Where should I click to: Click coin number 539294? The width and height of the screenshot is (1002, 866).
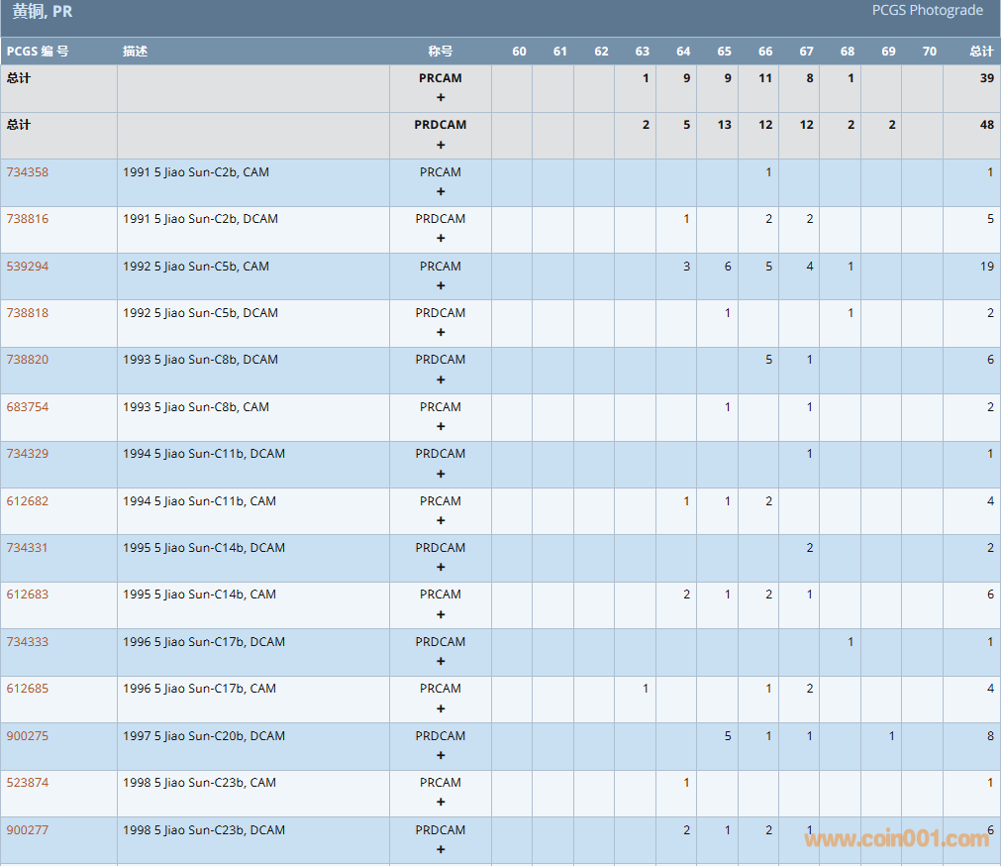[27, 267]
